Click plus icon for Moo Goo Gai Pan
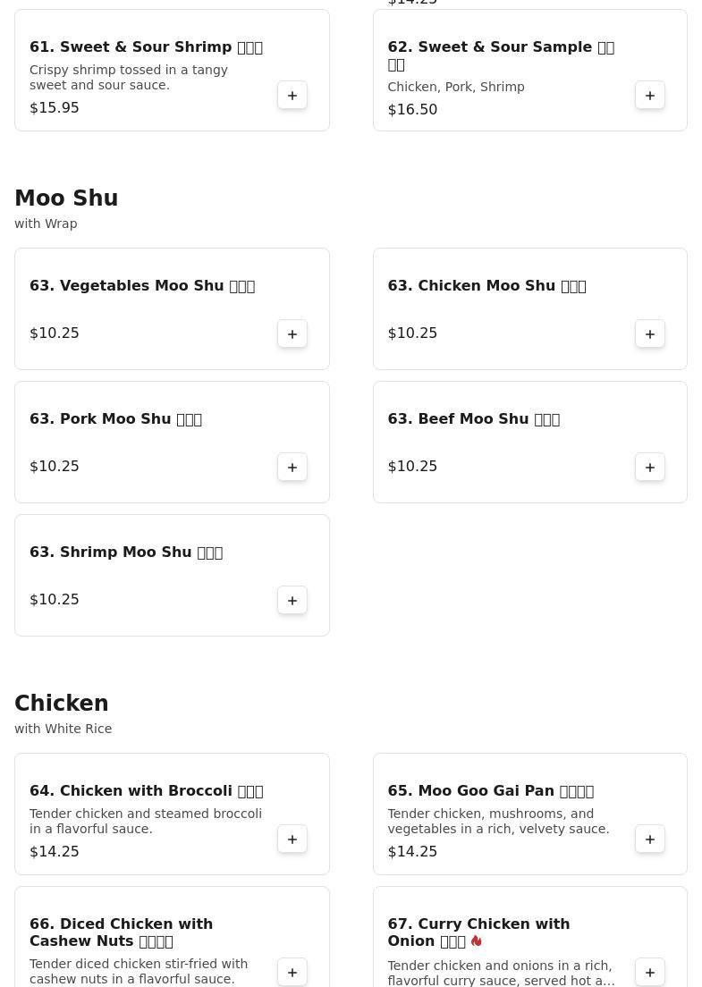702x987 pixels. (x=650, y=839)
